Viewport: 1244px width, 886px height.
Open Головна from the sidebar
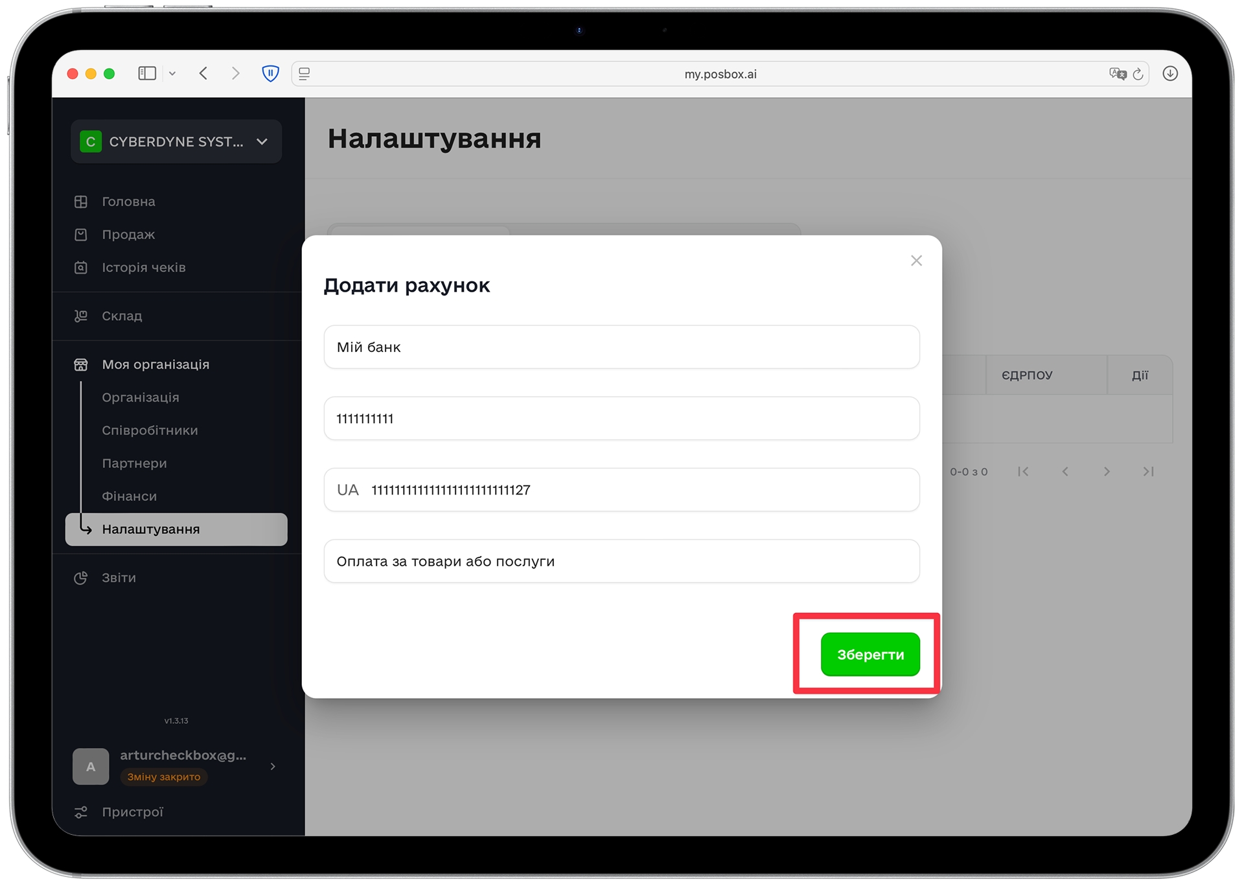pos(128,202)
